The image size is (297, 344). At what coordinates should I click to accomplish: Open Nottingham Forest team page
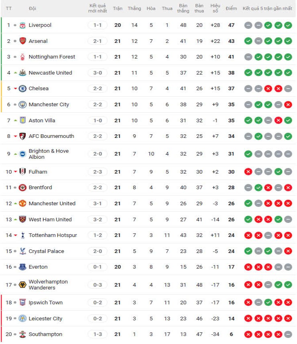[52, 57]
